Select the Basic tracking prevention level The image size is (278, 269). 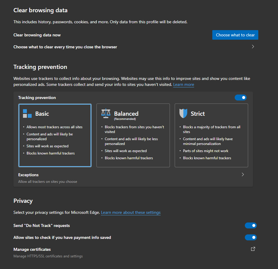pos(55,135)
